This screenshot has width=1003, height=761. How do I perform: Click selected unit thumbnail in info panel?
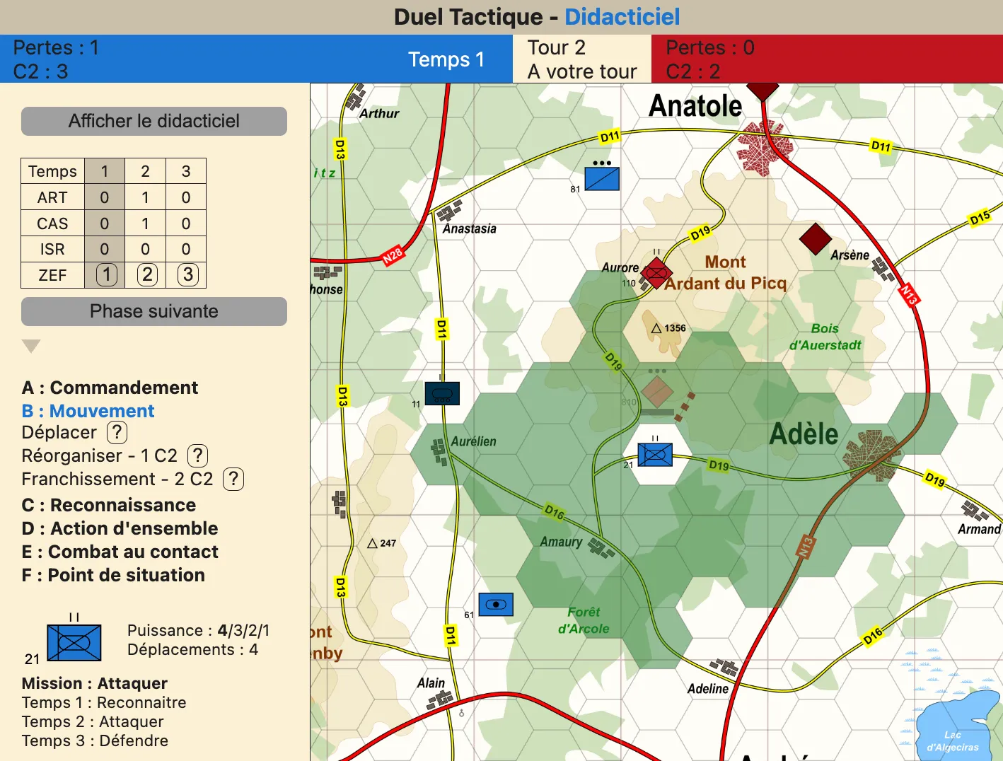coord(74,642)
